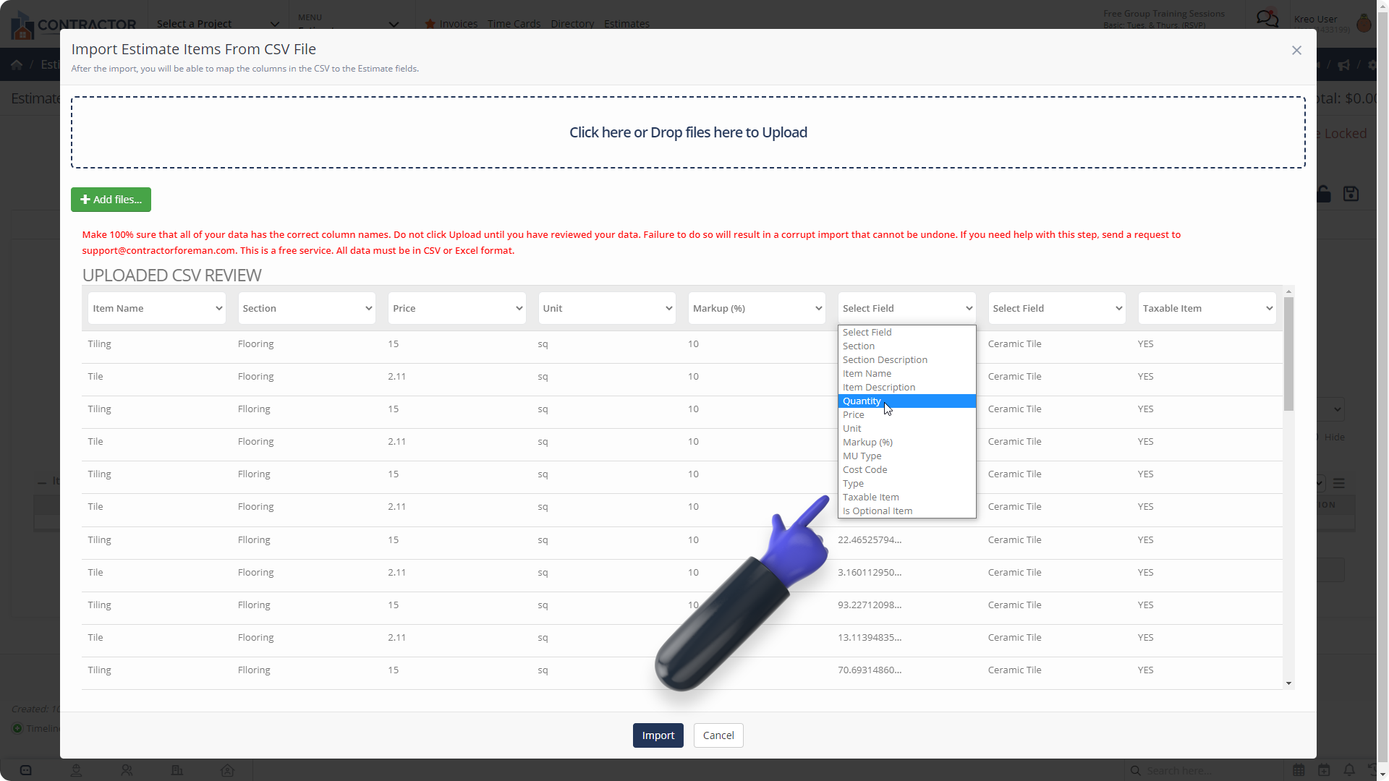Click the Cancel button
This screenshot has width=1389, height=781.
pos(718,735)
